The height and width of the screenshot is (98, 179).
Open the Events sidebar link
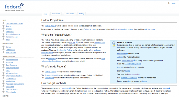pos(8,29)
